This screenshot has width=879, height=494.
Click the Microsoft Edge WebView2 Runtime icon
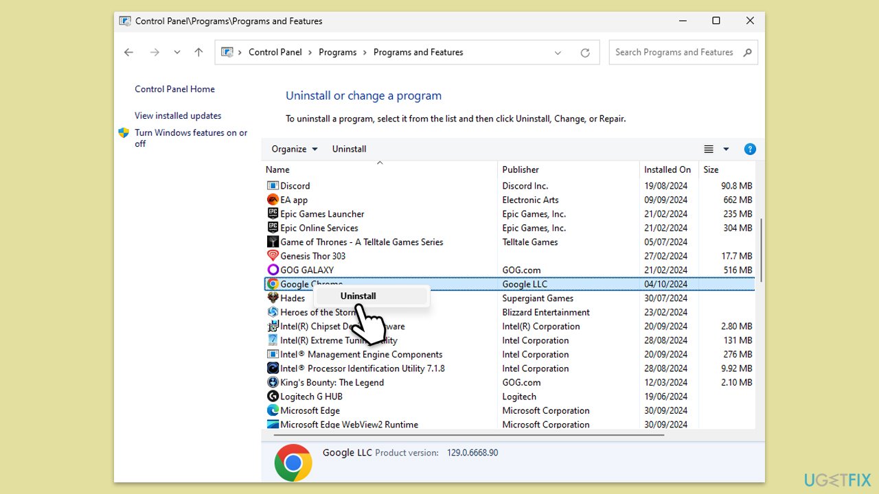click(x=273, y=425)
